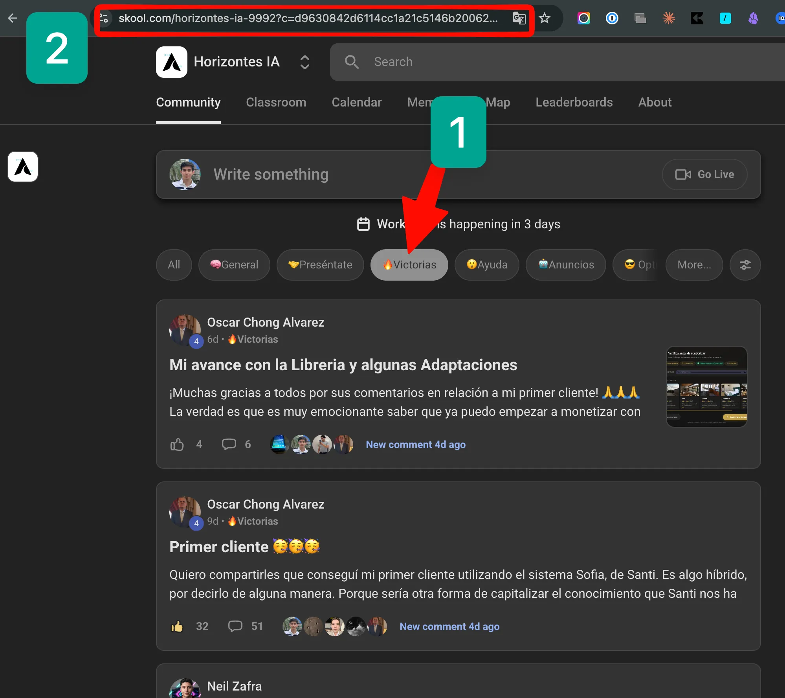Open comments on the Libreria post
The image size is (785, 698).
coord(229,445)
